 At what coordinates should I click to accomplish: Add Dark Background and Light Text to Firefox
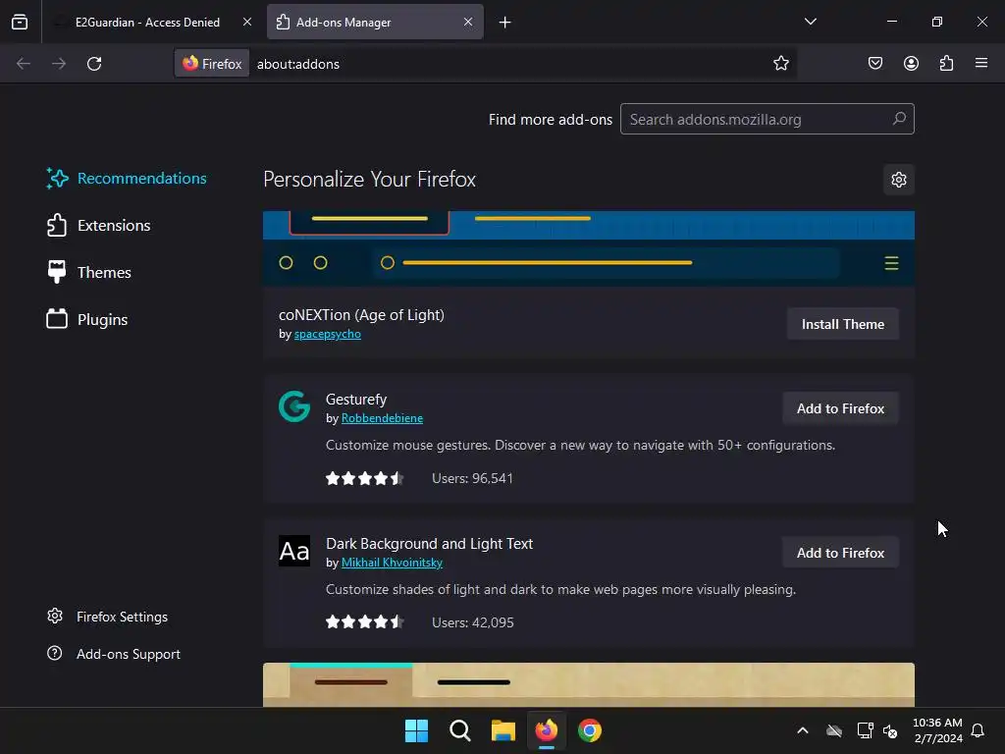pyautogui.click(x=840, y=553)
